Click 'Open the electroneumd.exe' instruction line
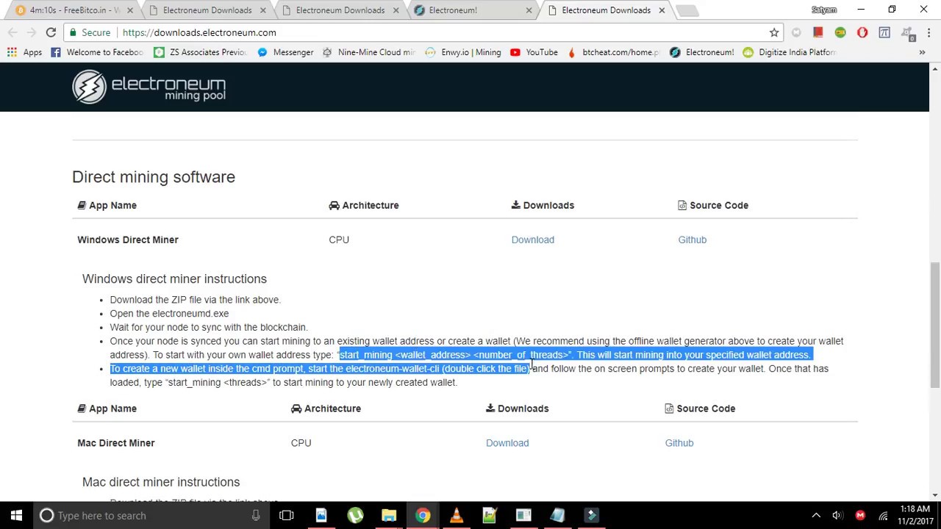This screenshot has height=529, width=941. coord(169,314)
